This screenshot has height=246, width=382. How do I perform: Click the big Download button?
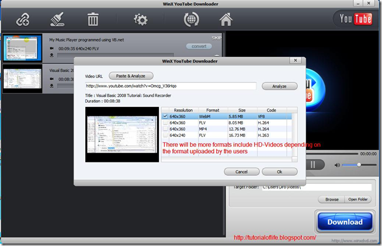pyautogui.click(x=345, y=222)
